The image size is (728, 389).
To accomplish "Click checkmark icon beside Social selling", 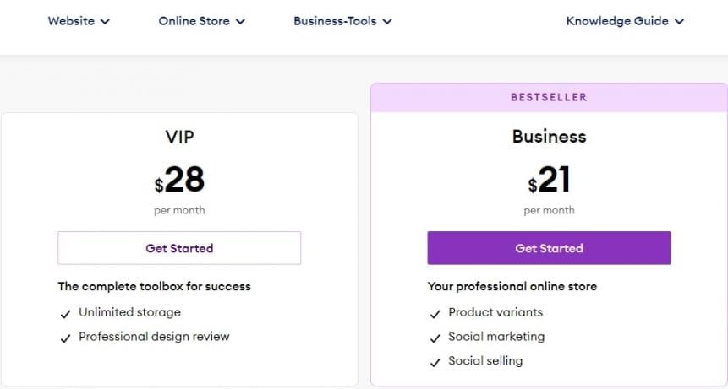I will [435, 363].
